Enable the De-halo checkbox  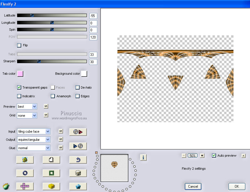[x=78, y=87]
